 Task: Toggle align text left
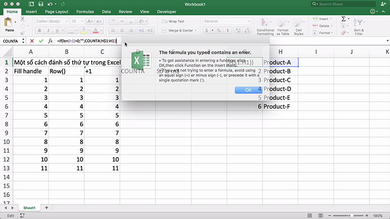click(113, 30)
